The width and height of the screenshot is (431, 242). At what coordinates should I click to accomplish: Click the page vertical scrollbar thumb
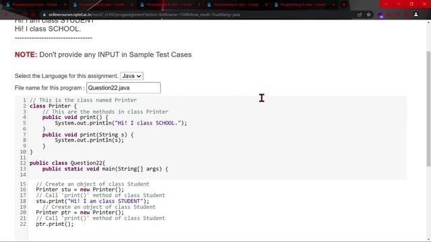pos(428,108)
